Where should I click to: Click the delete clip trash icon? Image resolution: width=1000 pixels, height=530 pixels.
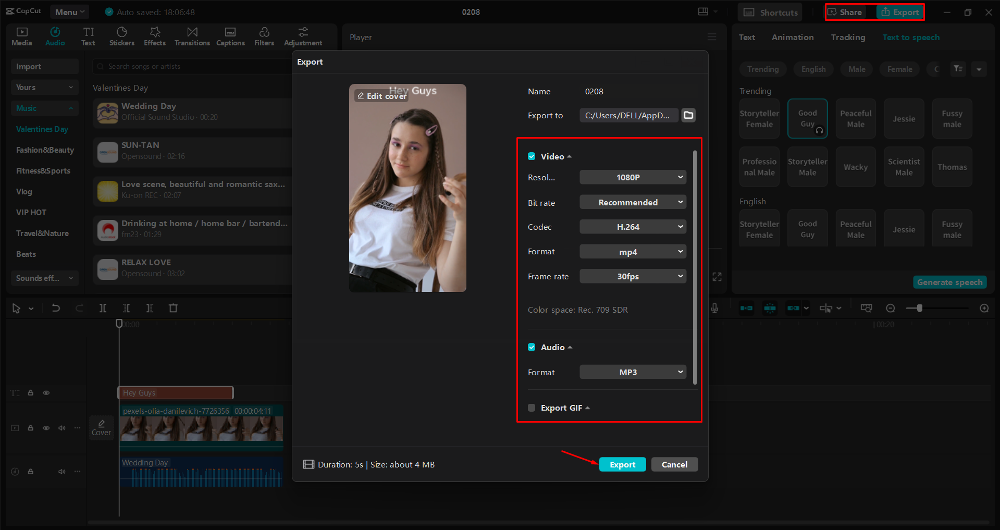tap(173, 308)
